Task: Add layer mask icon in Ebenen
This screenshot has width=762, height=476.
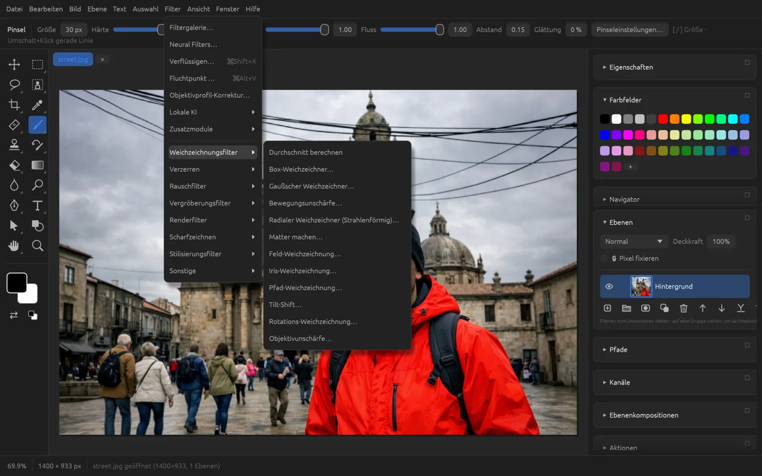Action: [645, 308]
